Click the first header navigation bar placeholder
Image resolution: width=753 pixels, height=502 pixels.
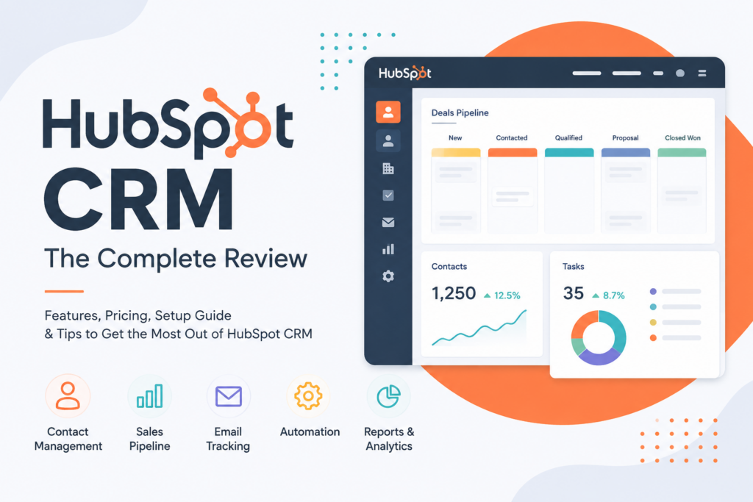[587, 73]
